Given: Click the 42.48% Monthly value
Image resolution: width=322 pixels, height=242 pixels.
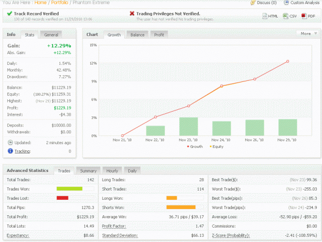Looking at the screenshot, I should [64, 70].
